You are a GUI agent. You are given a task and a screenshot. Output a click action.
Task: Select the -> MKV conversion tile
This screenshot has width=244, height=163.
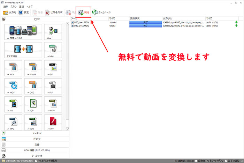(13, 68)
